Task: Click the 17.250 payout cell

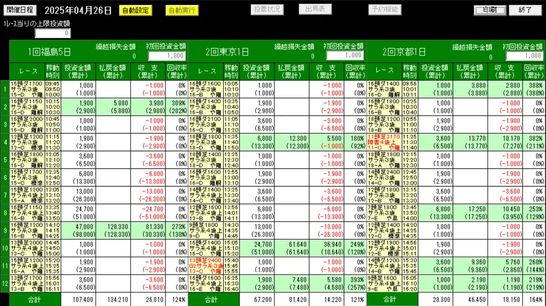Action: 470,213
